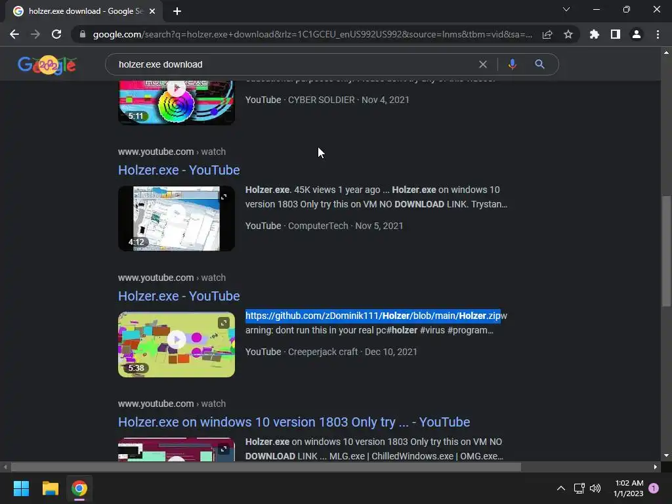
Task: Open a new browser tab
Action: pos(177,11)
